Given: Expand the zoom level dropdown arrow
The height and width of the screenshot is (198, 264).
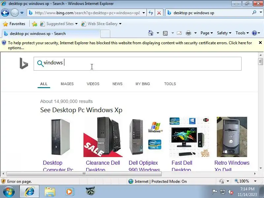Looking at the screenshot, I should [255, 181].
